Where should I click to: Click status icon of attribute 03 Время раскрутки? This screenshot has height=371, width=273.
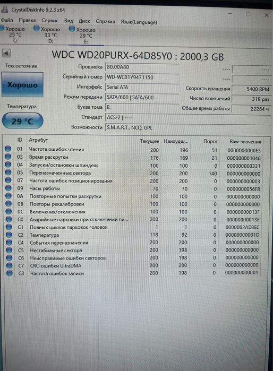pos(8,157)
